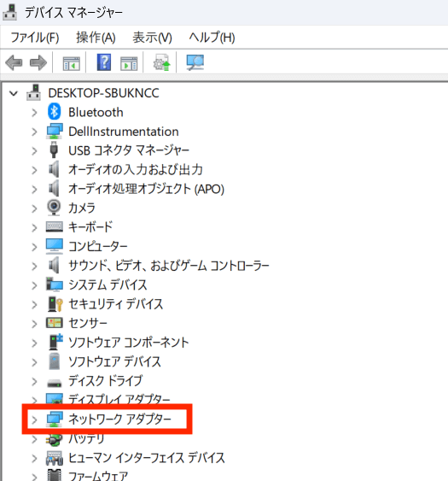This screenshot has height=481, width=448.
Task: Expand the ディスク ドライブ category
Action: tap(34, 381)
